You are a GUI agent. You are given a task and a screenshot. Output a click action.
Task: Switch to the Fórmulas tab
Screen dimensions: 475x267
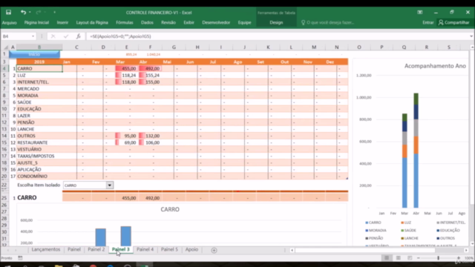click(125, 22)
